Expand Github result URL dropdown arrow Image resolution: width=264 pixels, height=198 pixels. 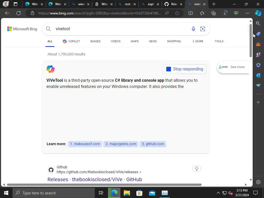[x=141, y=172]
